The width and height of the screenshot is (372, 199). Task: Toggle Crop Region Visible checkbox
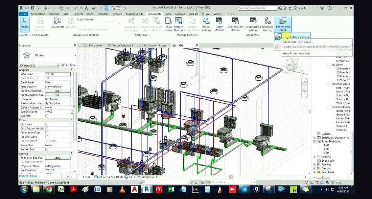click(x=47, y=129)
